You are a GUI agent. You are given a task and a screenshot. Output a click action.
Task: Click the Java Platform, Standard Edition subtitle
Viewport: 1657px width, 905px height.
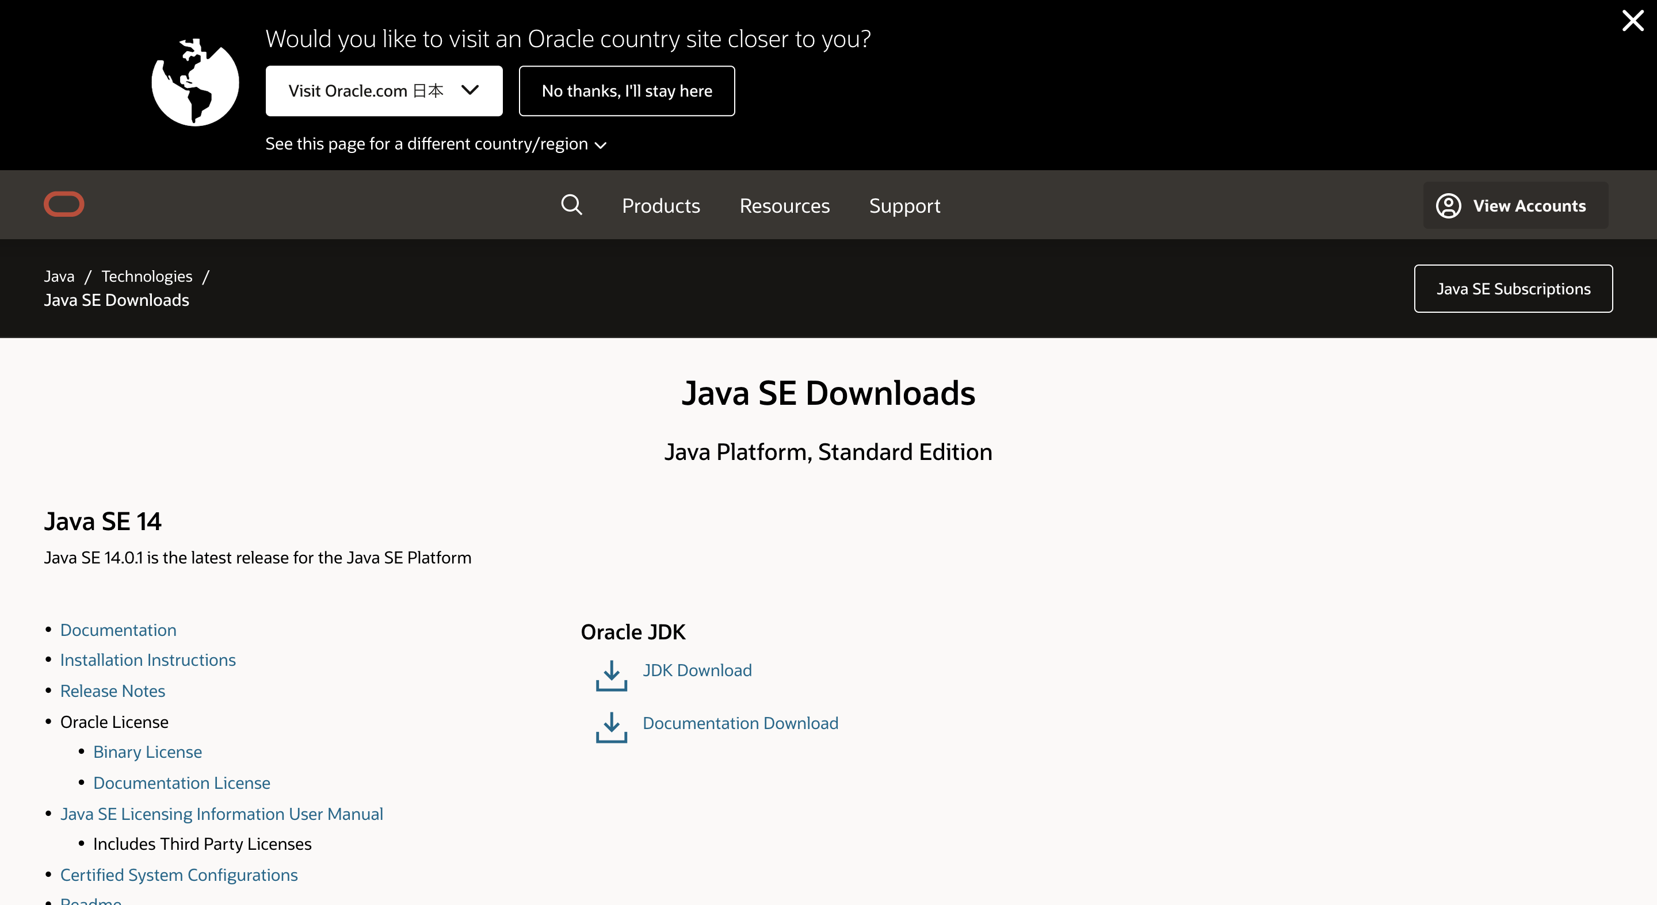click(x=828, y=452)
